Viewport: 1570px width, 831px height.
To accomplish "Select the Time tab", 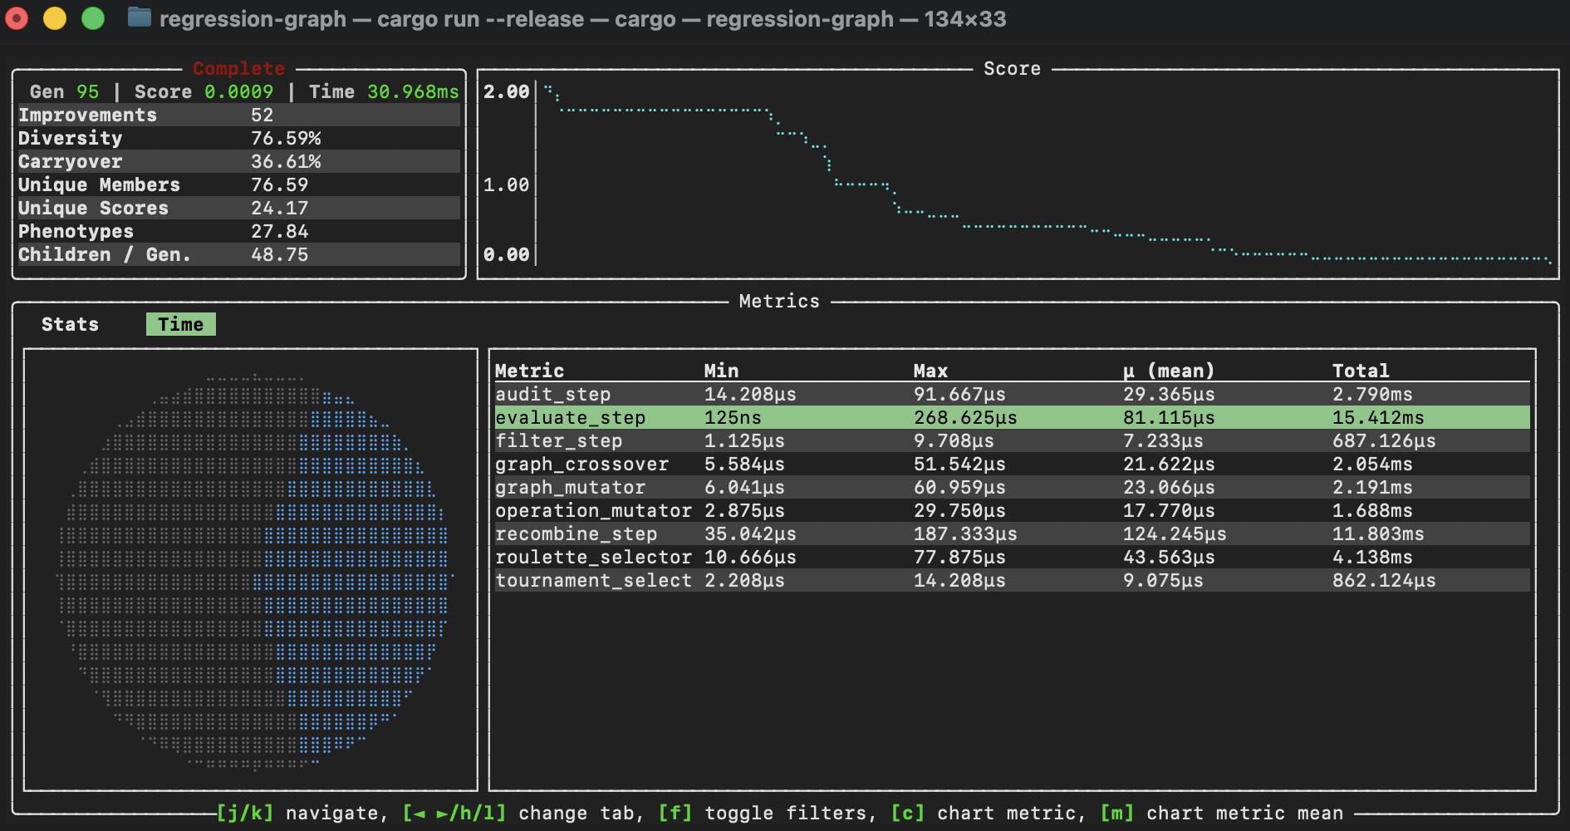I will pyautogui.click(x=180, y=324).
